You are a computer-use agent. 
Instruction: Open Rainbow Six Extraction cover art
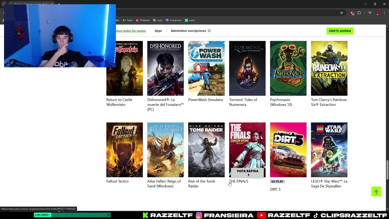click(329, 68)
